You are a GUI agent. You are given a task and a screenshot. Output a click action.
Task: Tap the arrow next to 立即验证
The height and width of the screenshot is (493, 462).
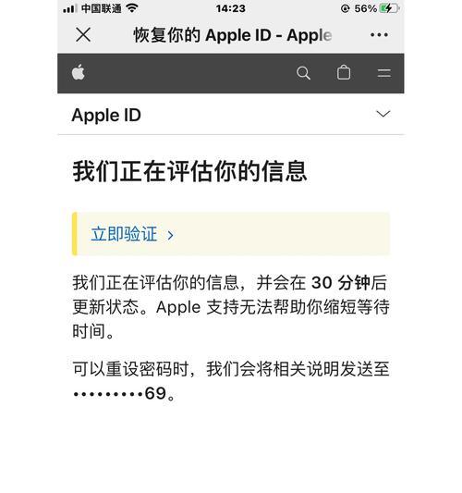[170, 235]
